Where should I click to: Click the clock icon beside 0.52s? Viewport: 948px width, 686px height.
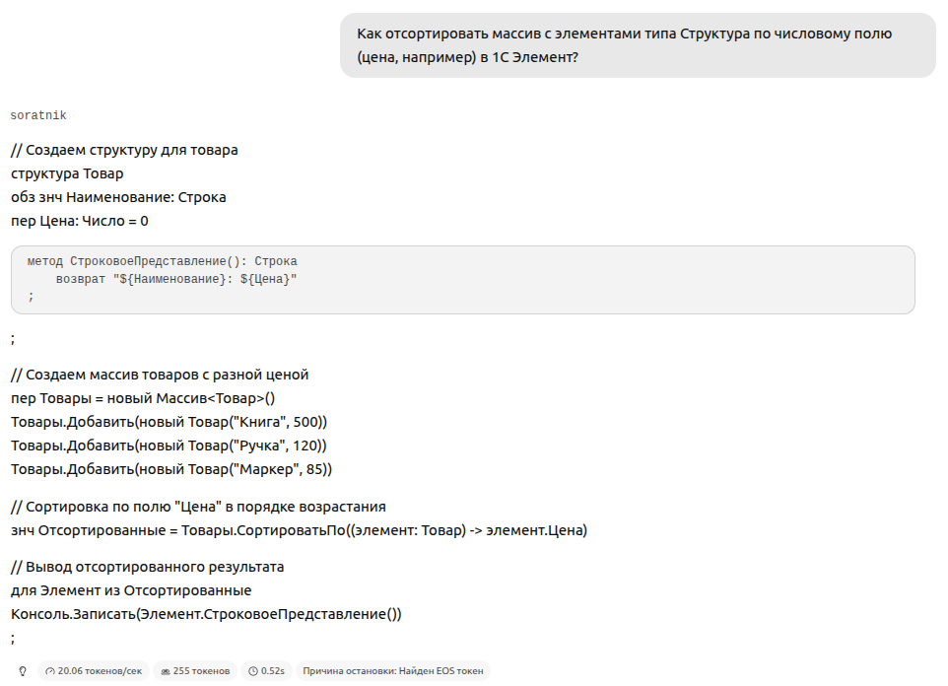click(253, 671)
